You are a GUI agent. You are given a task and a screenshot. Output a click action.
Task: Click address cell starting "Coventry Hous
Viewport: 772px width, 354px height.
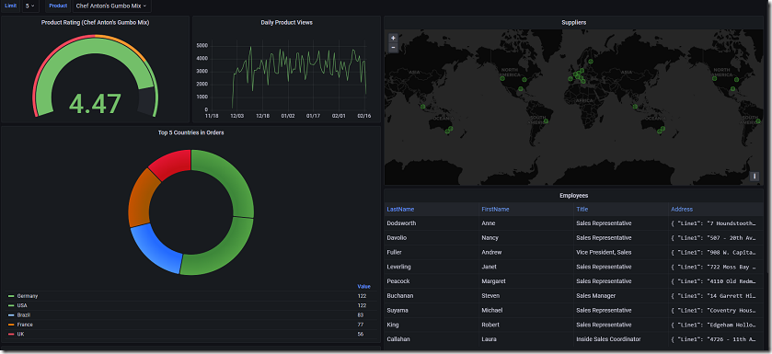pos(715,311)
